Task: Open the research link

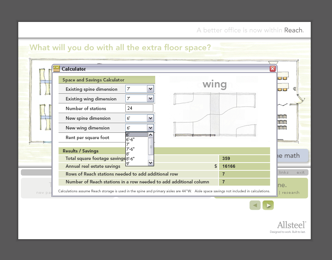Action: point(291,192)
